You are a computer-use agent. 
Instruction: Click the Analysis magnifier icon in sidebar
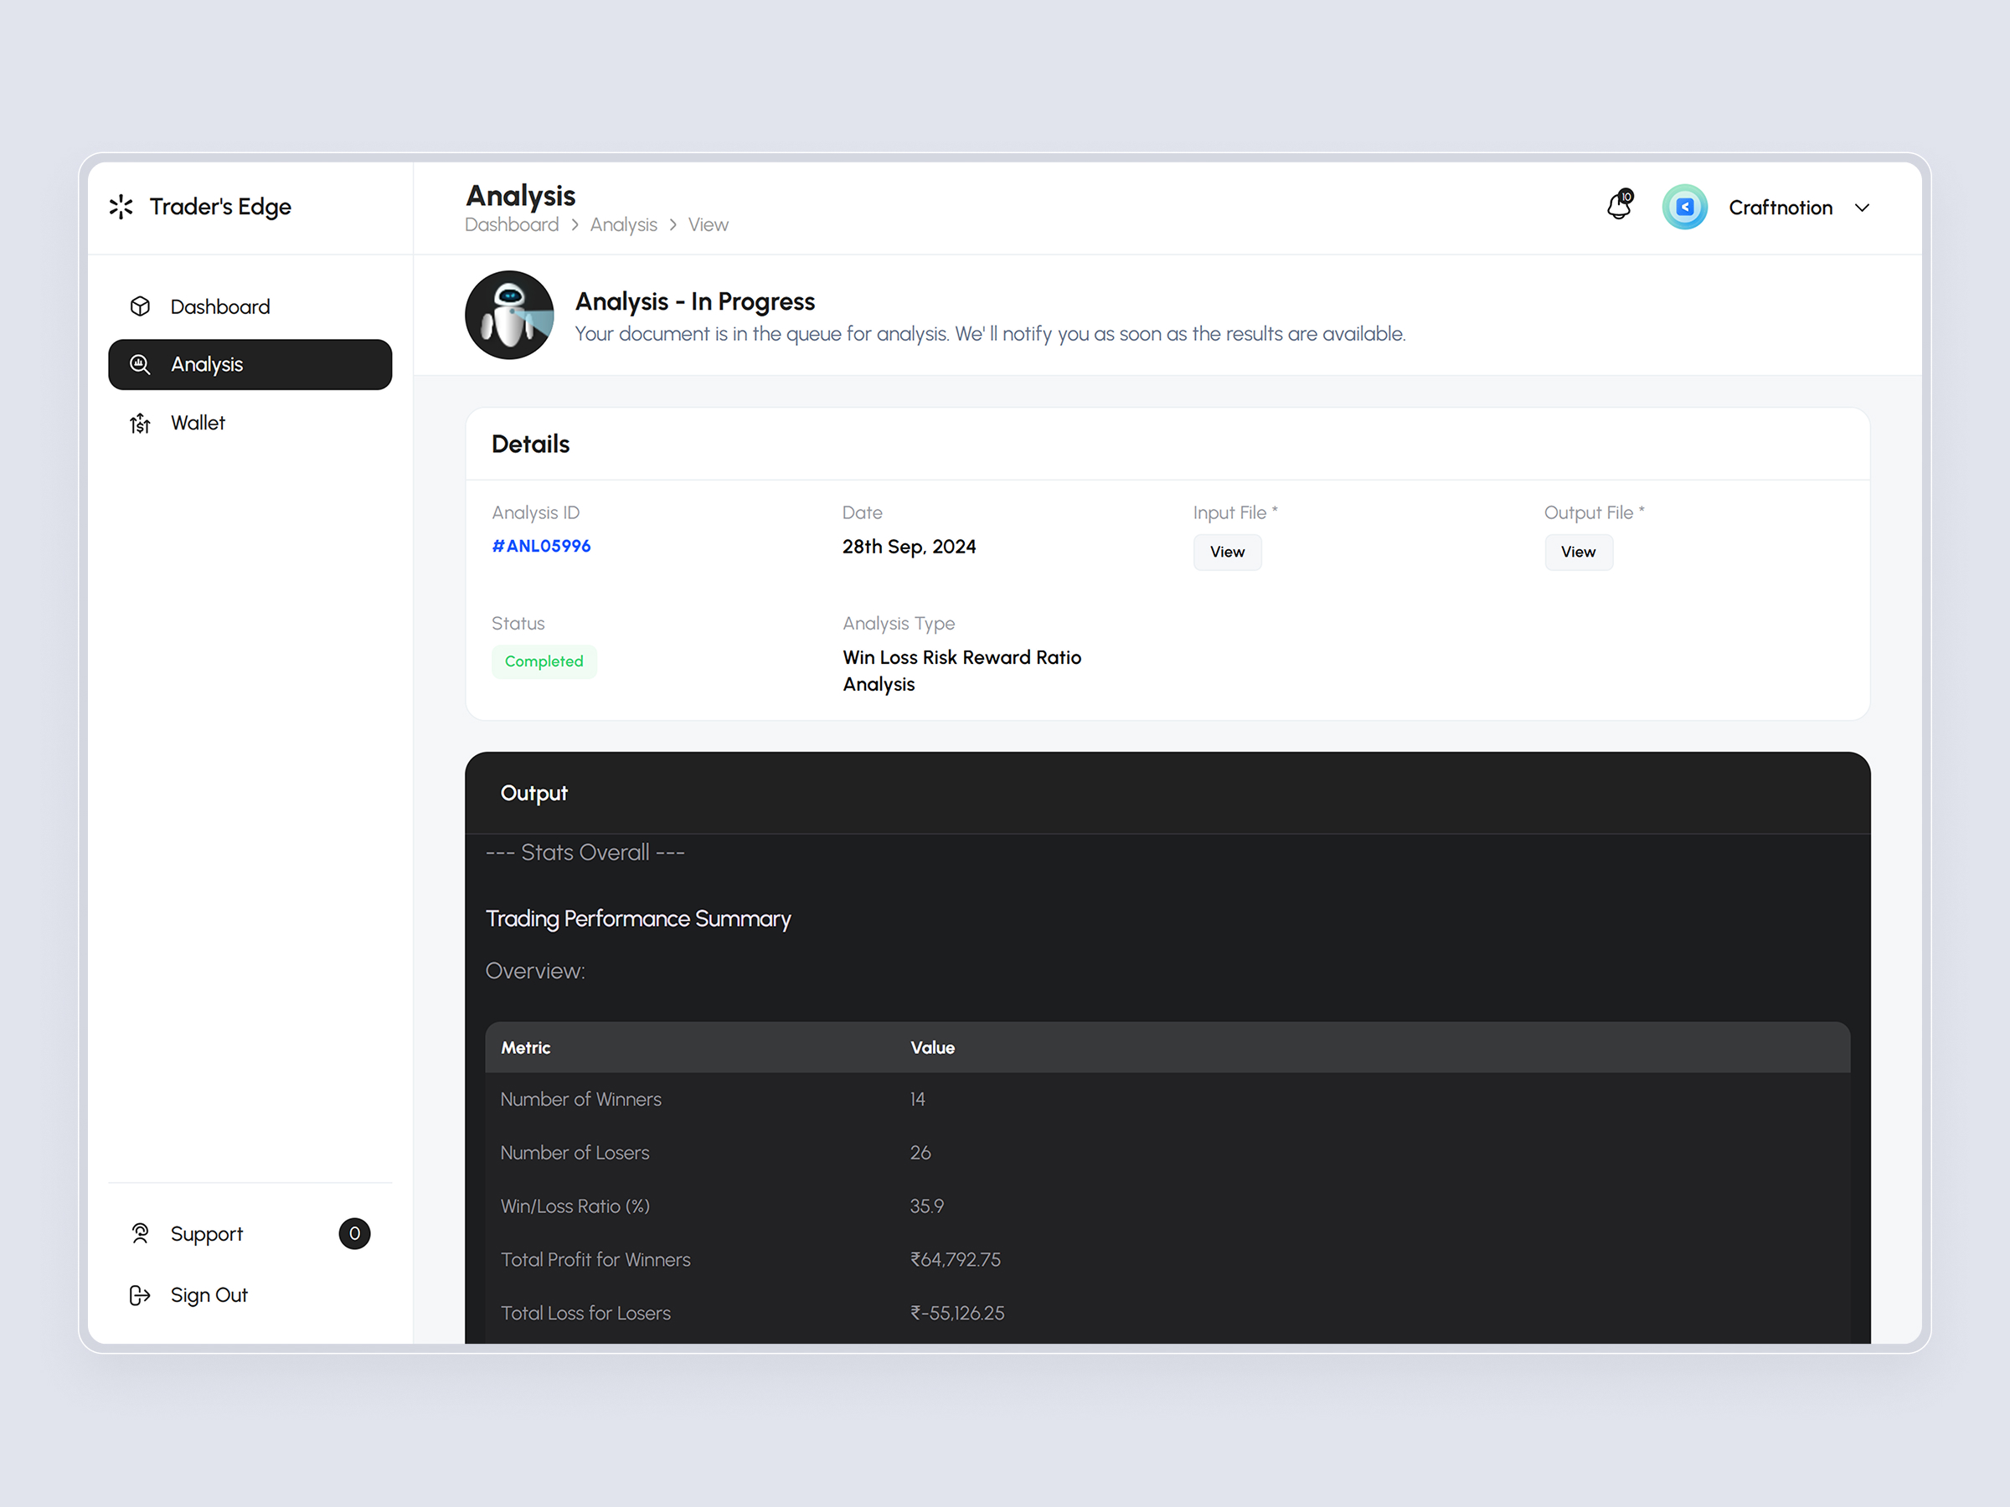pos(140,363)
